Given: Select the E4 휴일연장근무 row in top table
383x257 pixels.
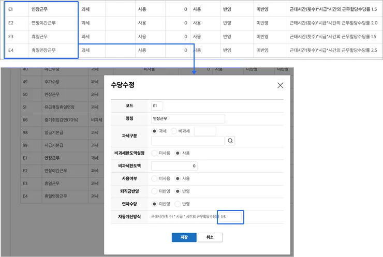Looking at the screenshot, I should tap(41, 50).
